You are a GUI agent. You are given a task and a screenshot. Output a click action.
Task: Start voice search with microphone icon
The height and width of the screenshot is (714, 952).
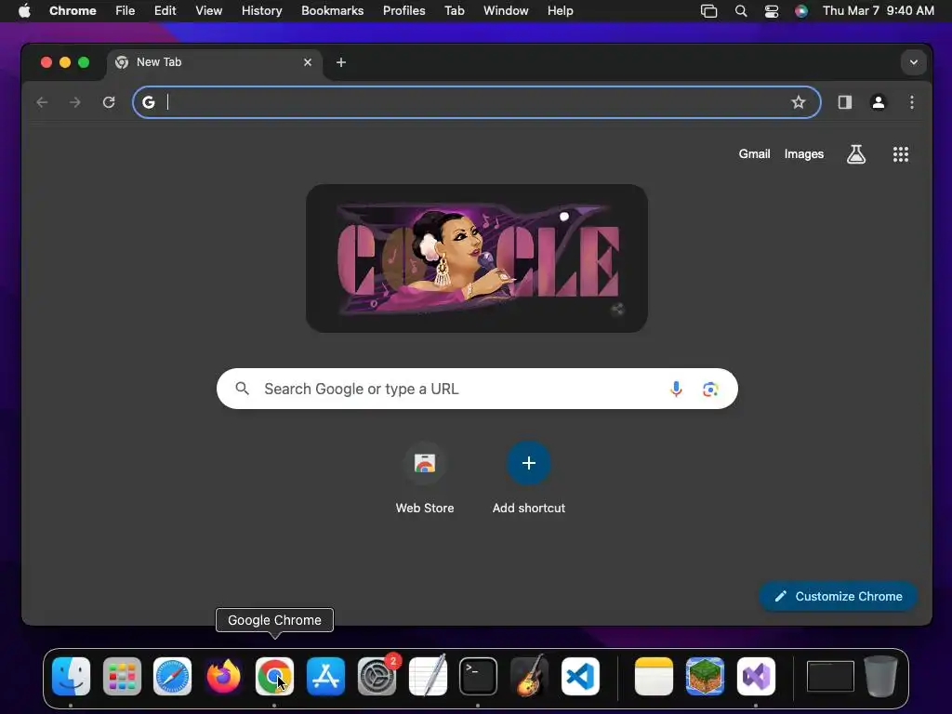(676, 389)
